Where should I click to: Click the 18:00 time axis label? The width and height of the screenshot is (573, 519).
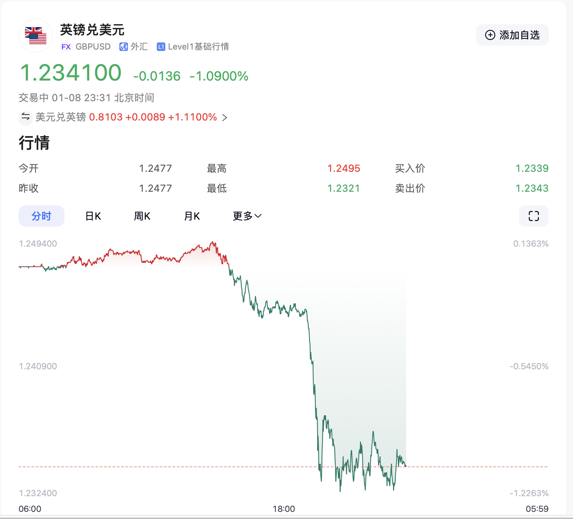[284, 509]
